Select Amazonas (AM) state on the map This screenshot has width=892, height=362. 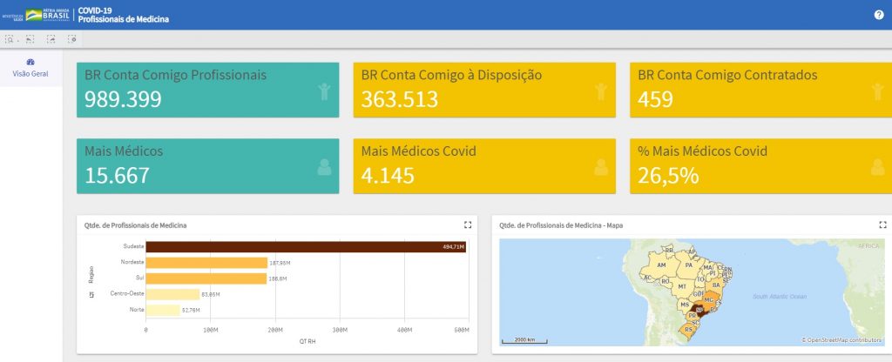click(661, 265)
